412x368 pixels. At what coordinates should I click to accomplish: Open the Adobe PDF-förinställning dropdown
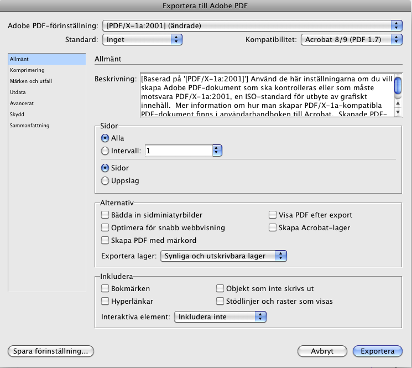pyautogui.click(x=252, y=25)
